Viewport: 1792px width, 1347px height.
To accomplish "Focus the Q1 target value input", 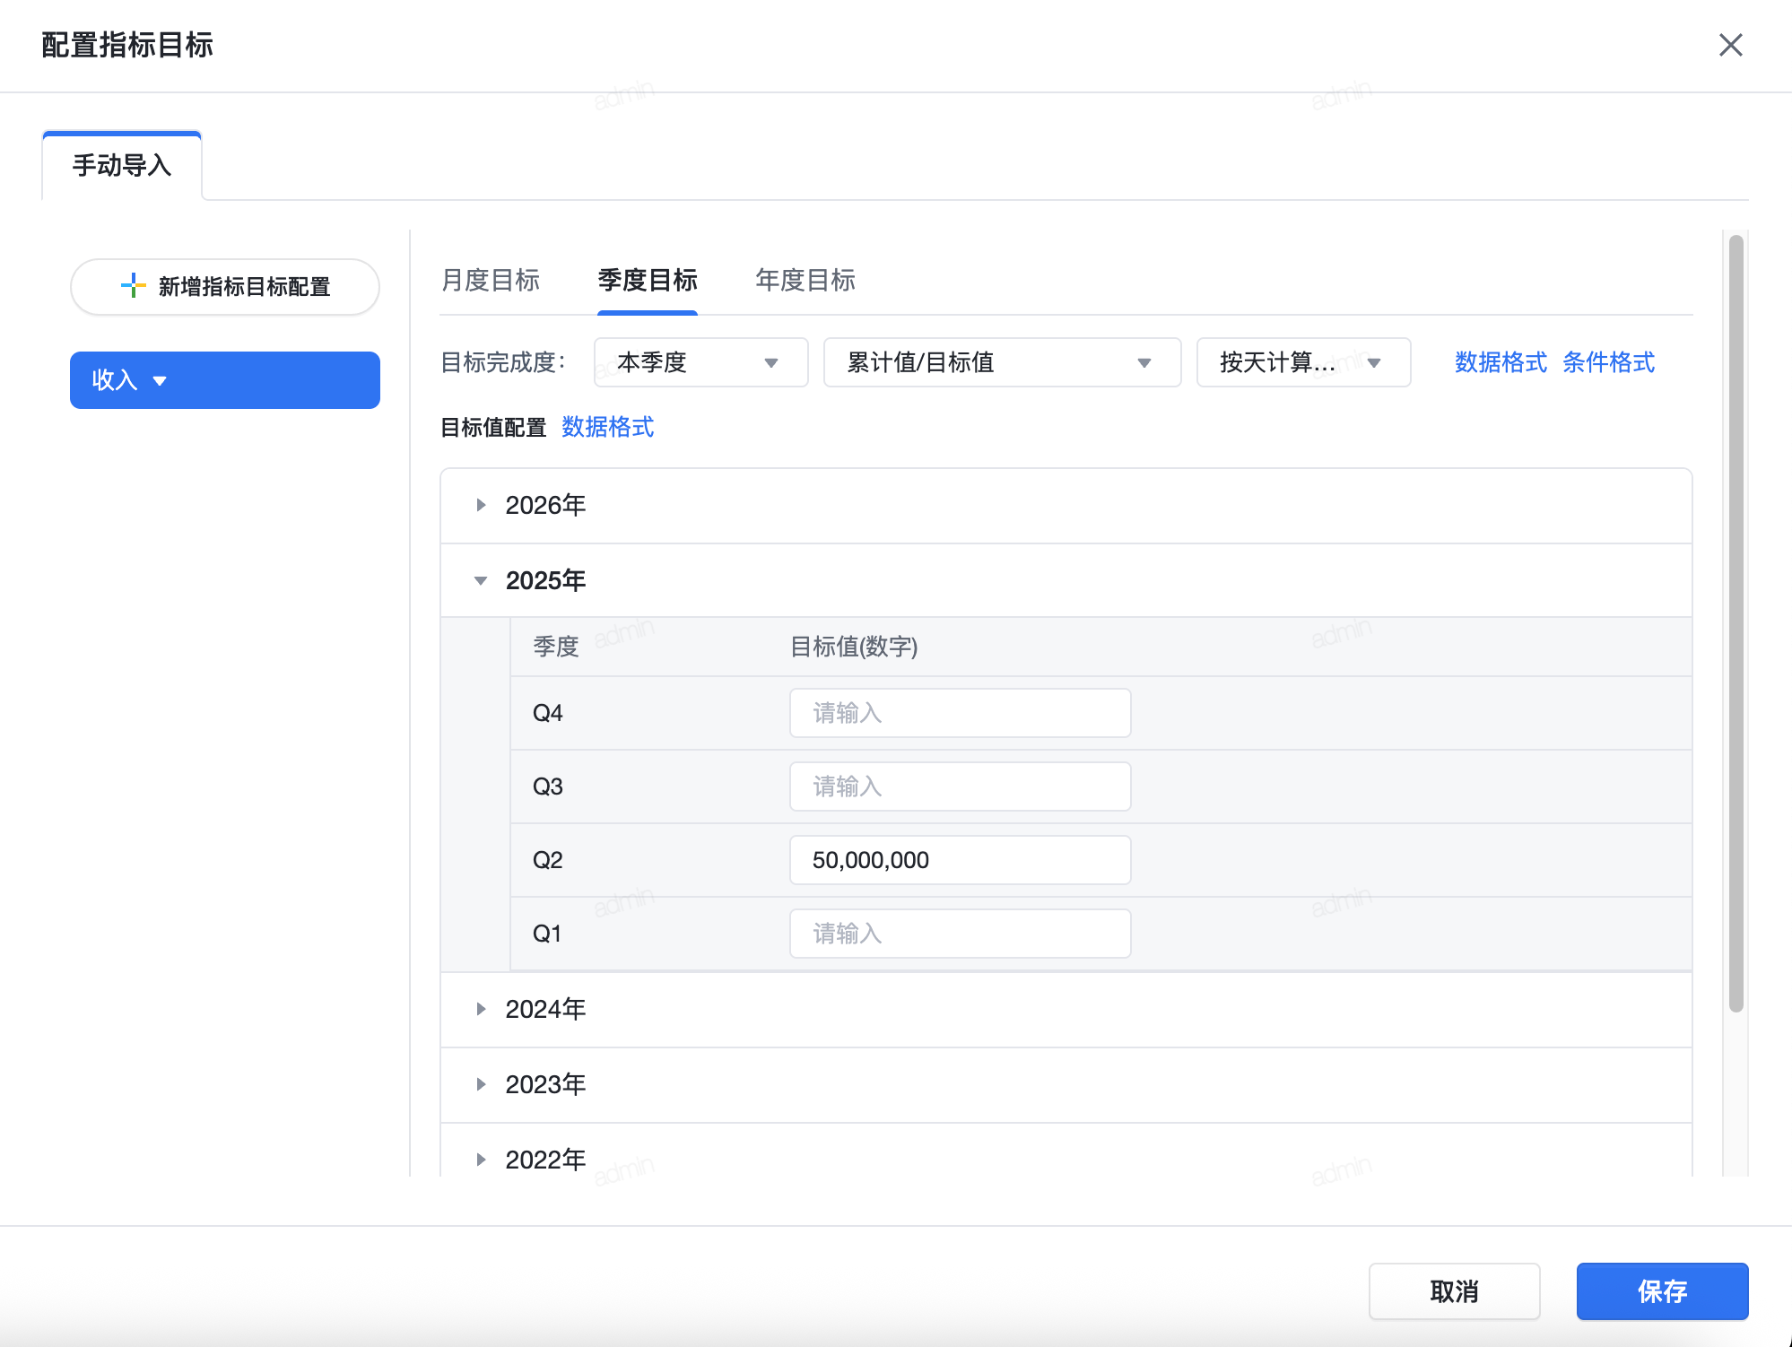I will click(x=960, y=934).
